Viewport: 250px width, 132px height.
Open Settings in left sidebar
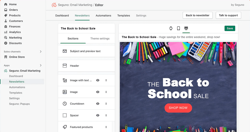pyautogui.click(x=14, y=98)
